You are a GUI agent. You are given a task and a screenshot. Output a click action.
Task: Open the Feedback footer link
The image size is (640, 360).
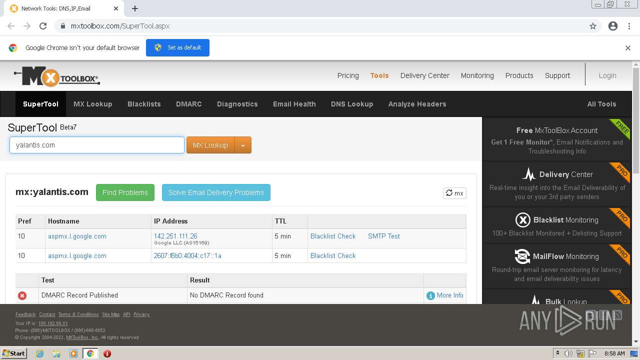[25, 314]
